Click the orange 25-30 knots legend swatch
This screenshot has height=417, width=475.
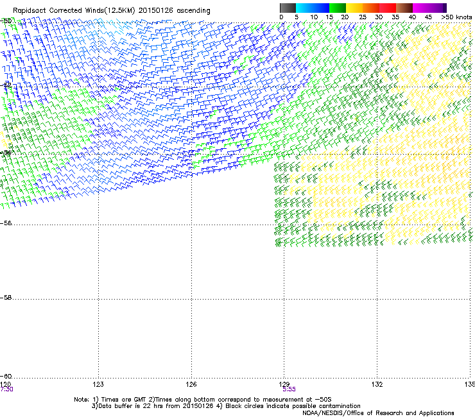click(x=371, y=8)
